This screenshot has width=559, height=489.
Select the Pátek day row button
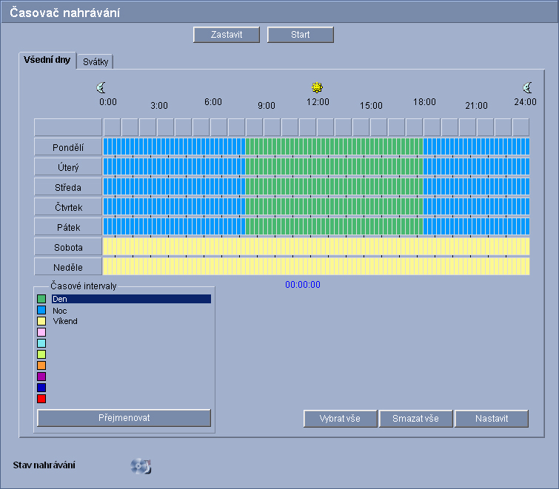68,227
